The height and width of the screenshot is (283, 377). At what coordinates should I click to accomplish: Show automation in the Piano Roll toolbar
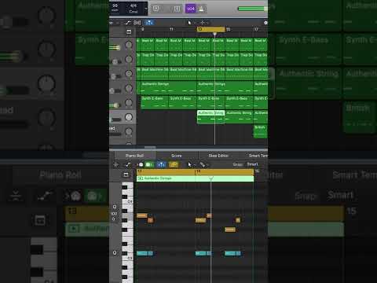128,164
